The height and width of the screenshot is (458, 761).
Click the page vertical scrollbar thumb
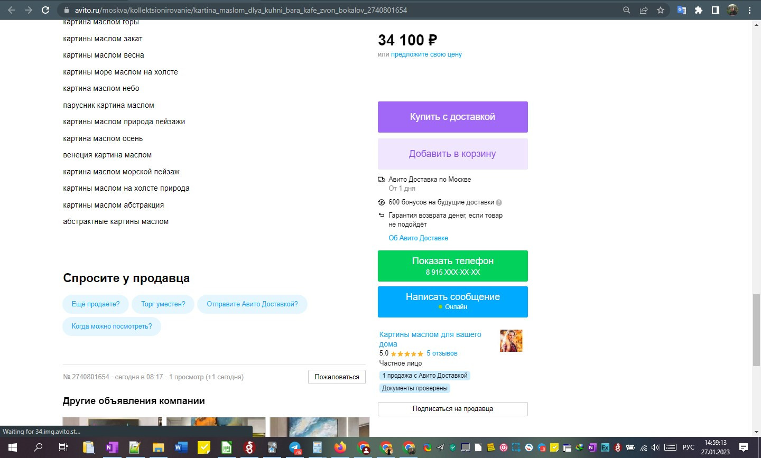click(756, 330)
